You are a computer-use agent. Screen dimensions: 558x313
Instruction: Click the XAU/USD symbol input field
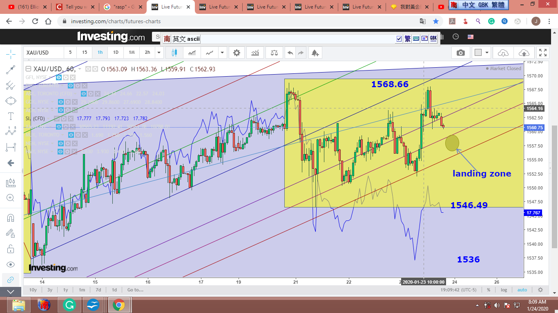[x=44, y=53]
